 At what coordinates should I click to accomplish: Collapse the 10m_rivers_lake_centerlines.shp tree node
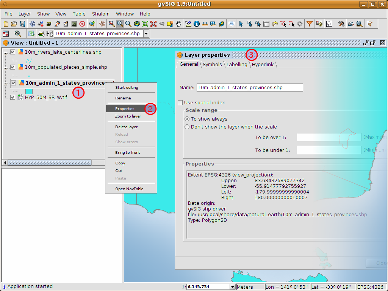coord(5,52)
